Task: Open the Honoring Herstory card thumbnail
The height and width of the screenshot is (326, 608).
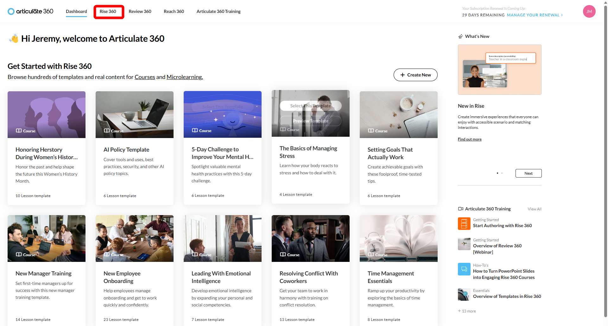Action: 47,115
